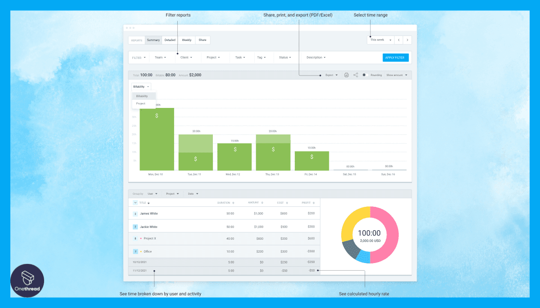Enable the Rounding toggle
Viewport: 540px width, 308px height.
pyautogui.click(x=365, y=75)
